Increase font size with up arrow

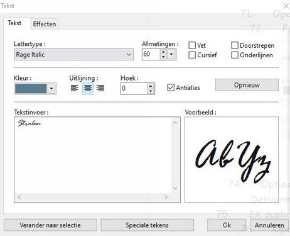pos(163,52)
